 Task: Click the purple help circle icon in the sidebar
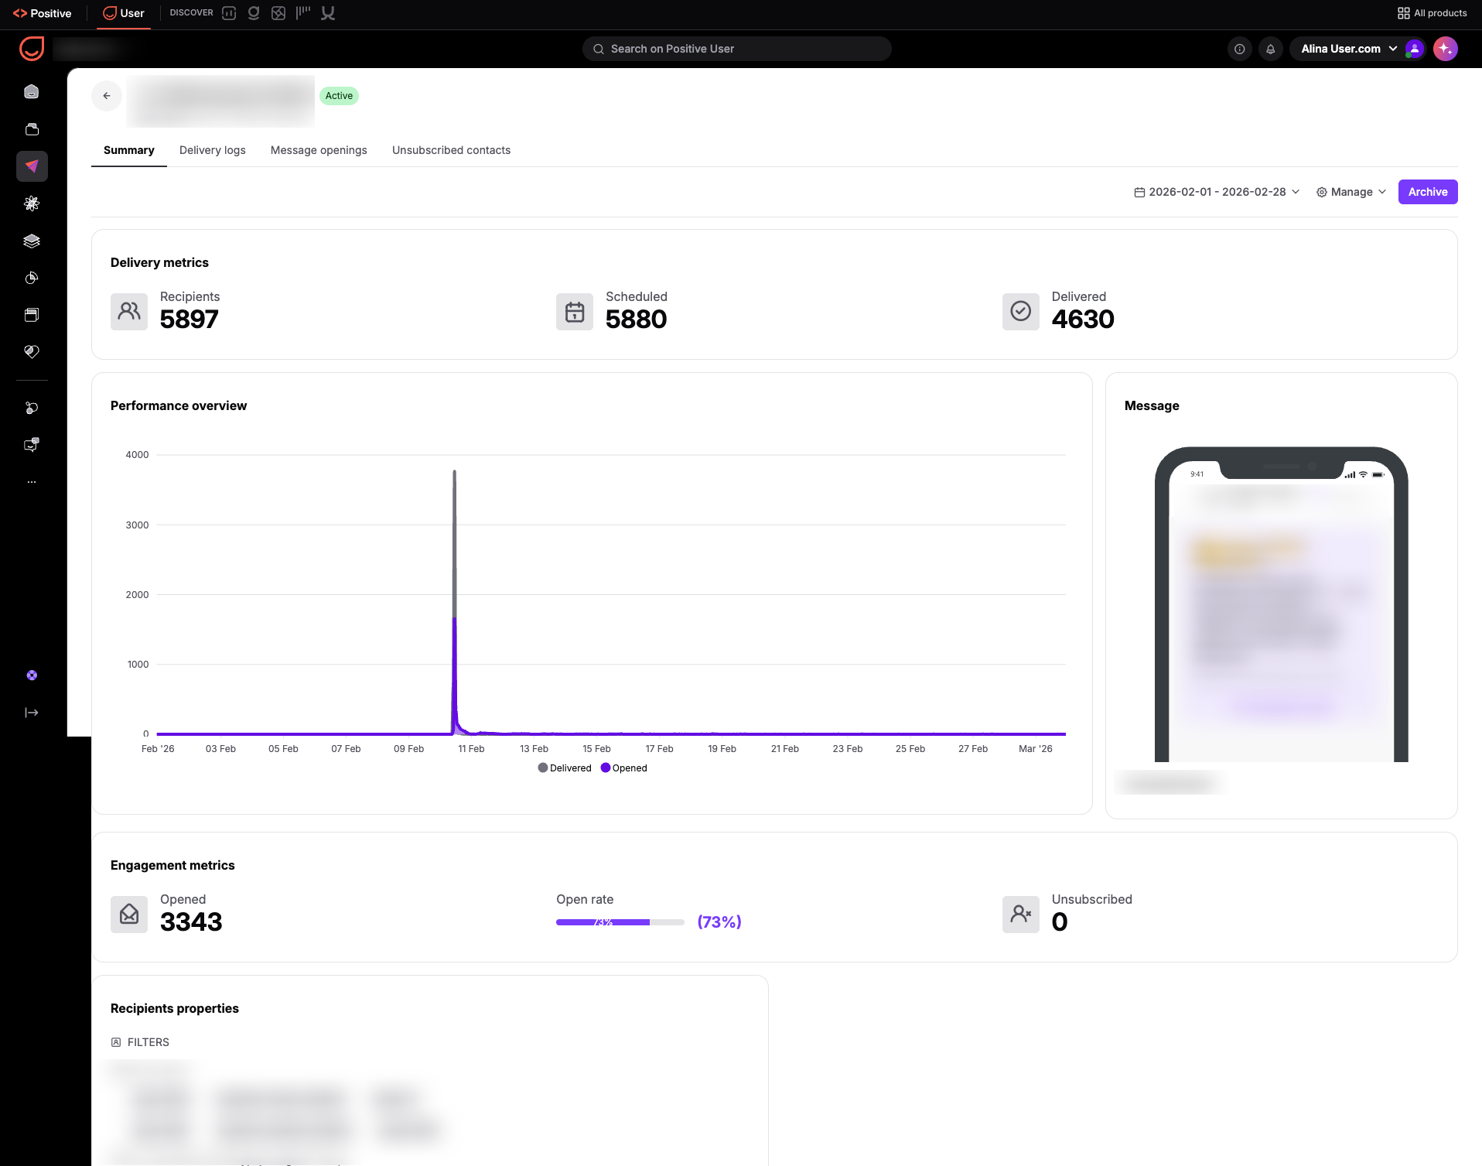pyautogui.click(x=32, y=675)
